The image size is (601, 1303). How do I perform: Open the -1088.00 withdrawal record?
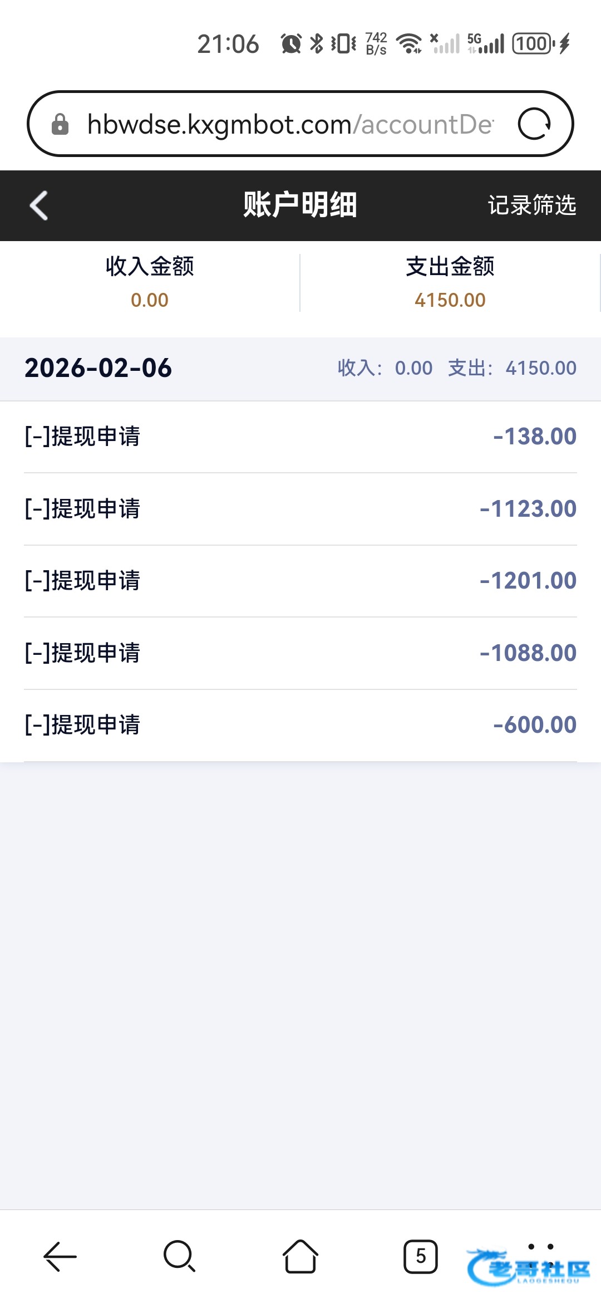(300, 653)
